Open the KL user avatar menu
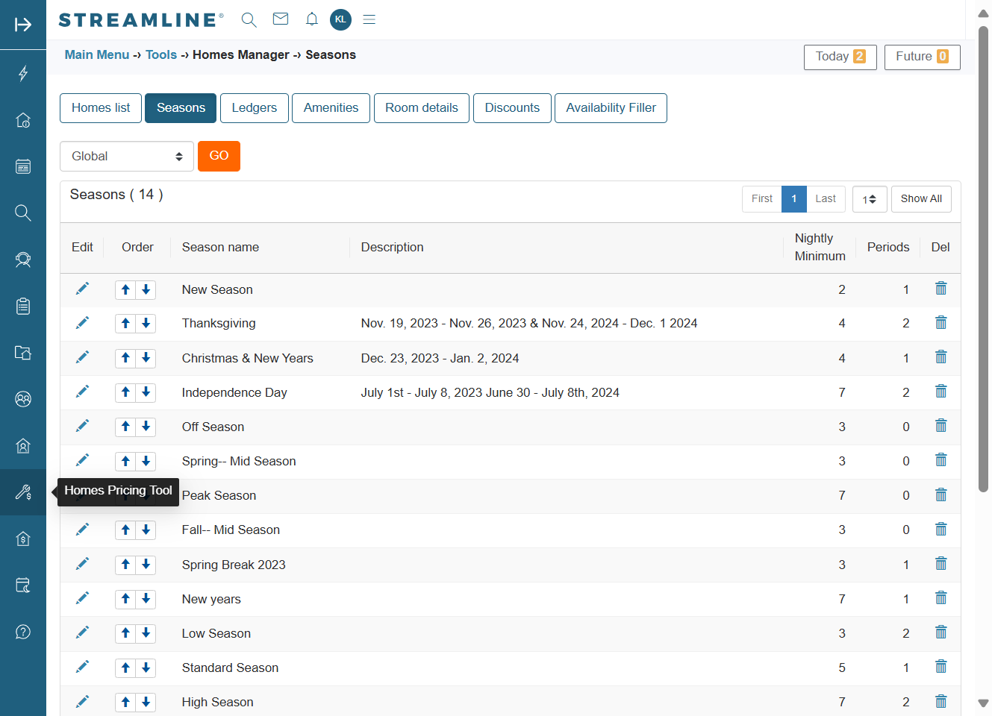 click(x=341, y=19)
